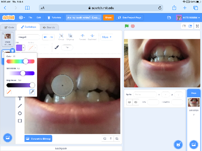Go back with Safari back arrow
202x151 pixels.
point(5,8)
